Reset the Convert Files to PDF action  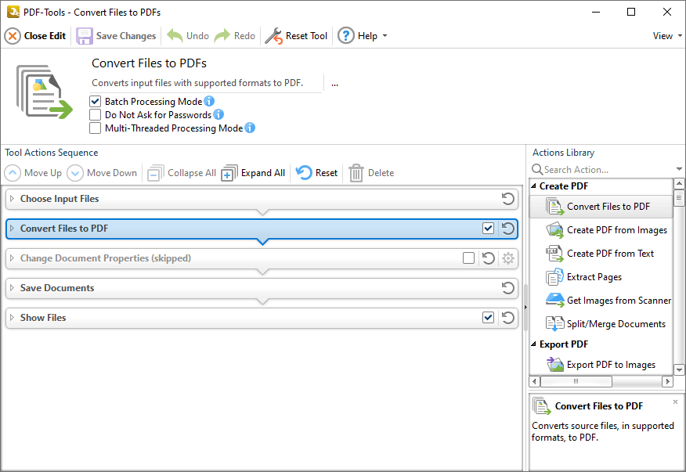(x=508, y=229)
